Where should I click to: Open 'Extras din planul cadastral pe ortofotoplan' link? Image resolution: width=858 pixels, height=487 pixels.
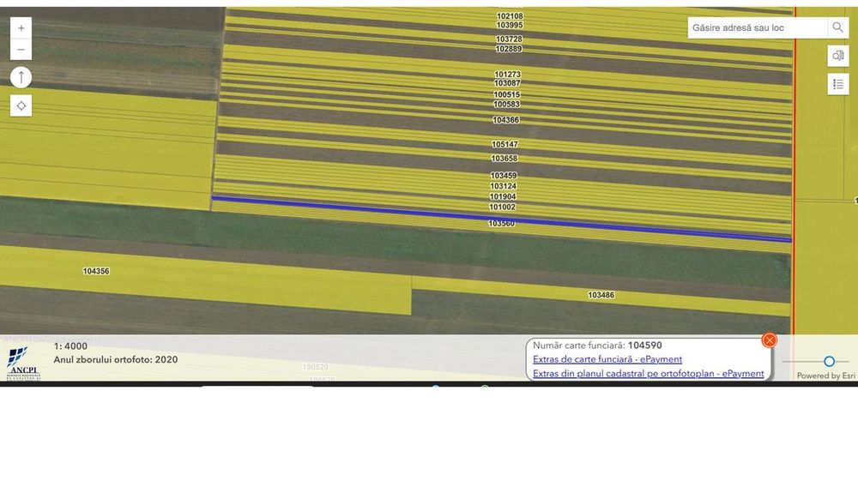(648, 373)
